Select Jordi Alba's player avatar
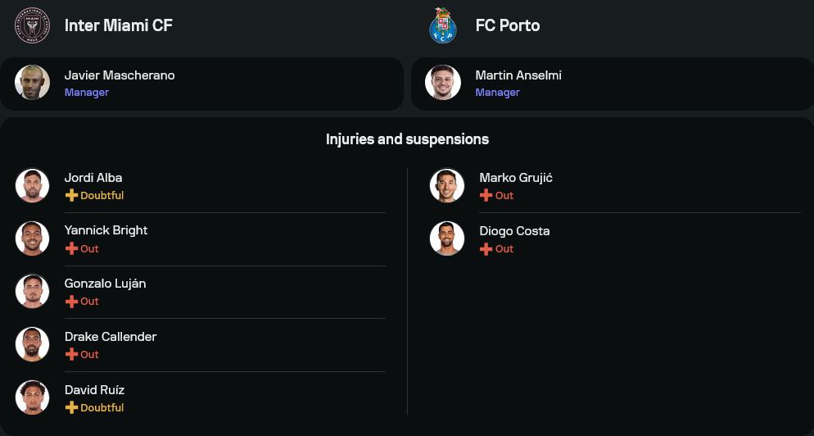The width and height of the screenshot is (814, 436). pos(33,185)
